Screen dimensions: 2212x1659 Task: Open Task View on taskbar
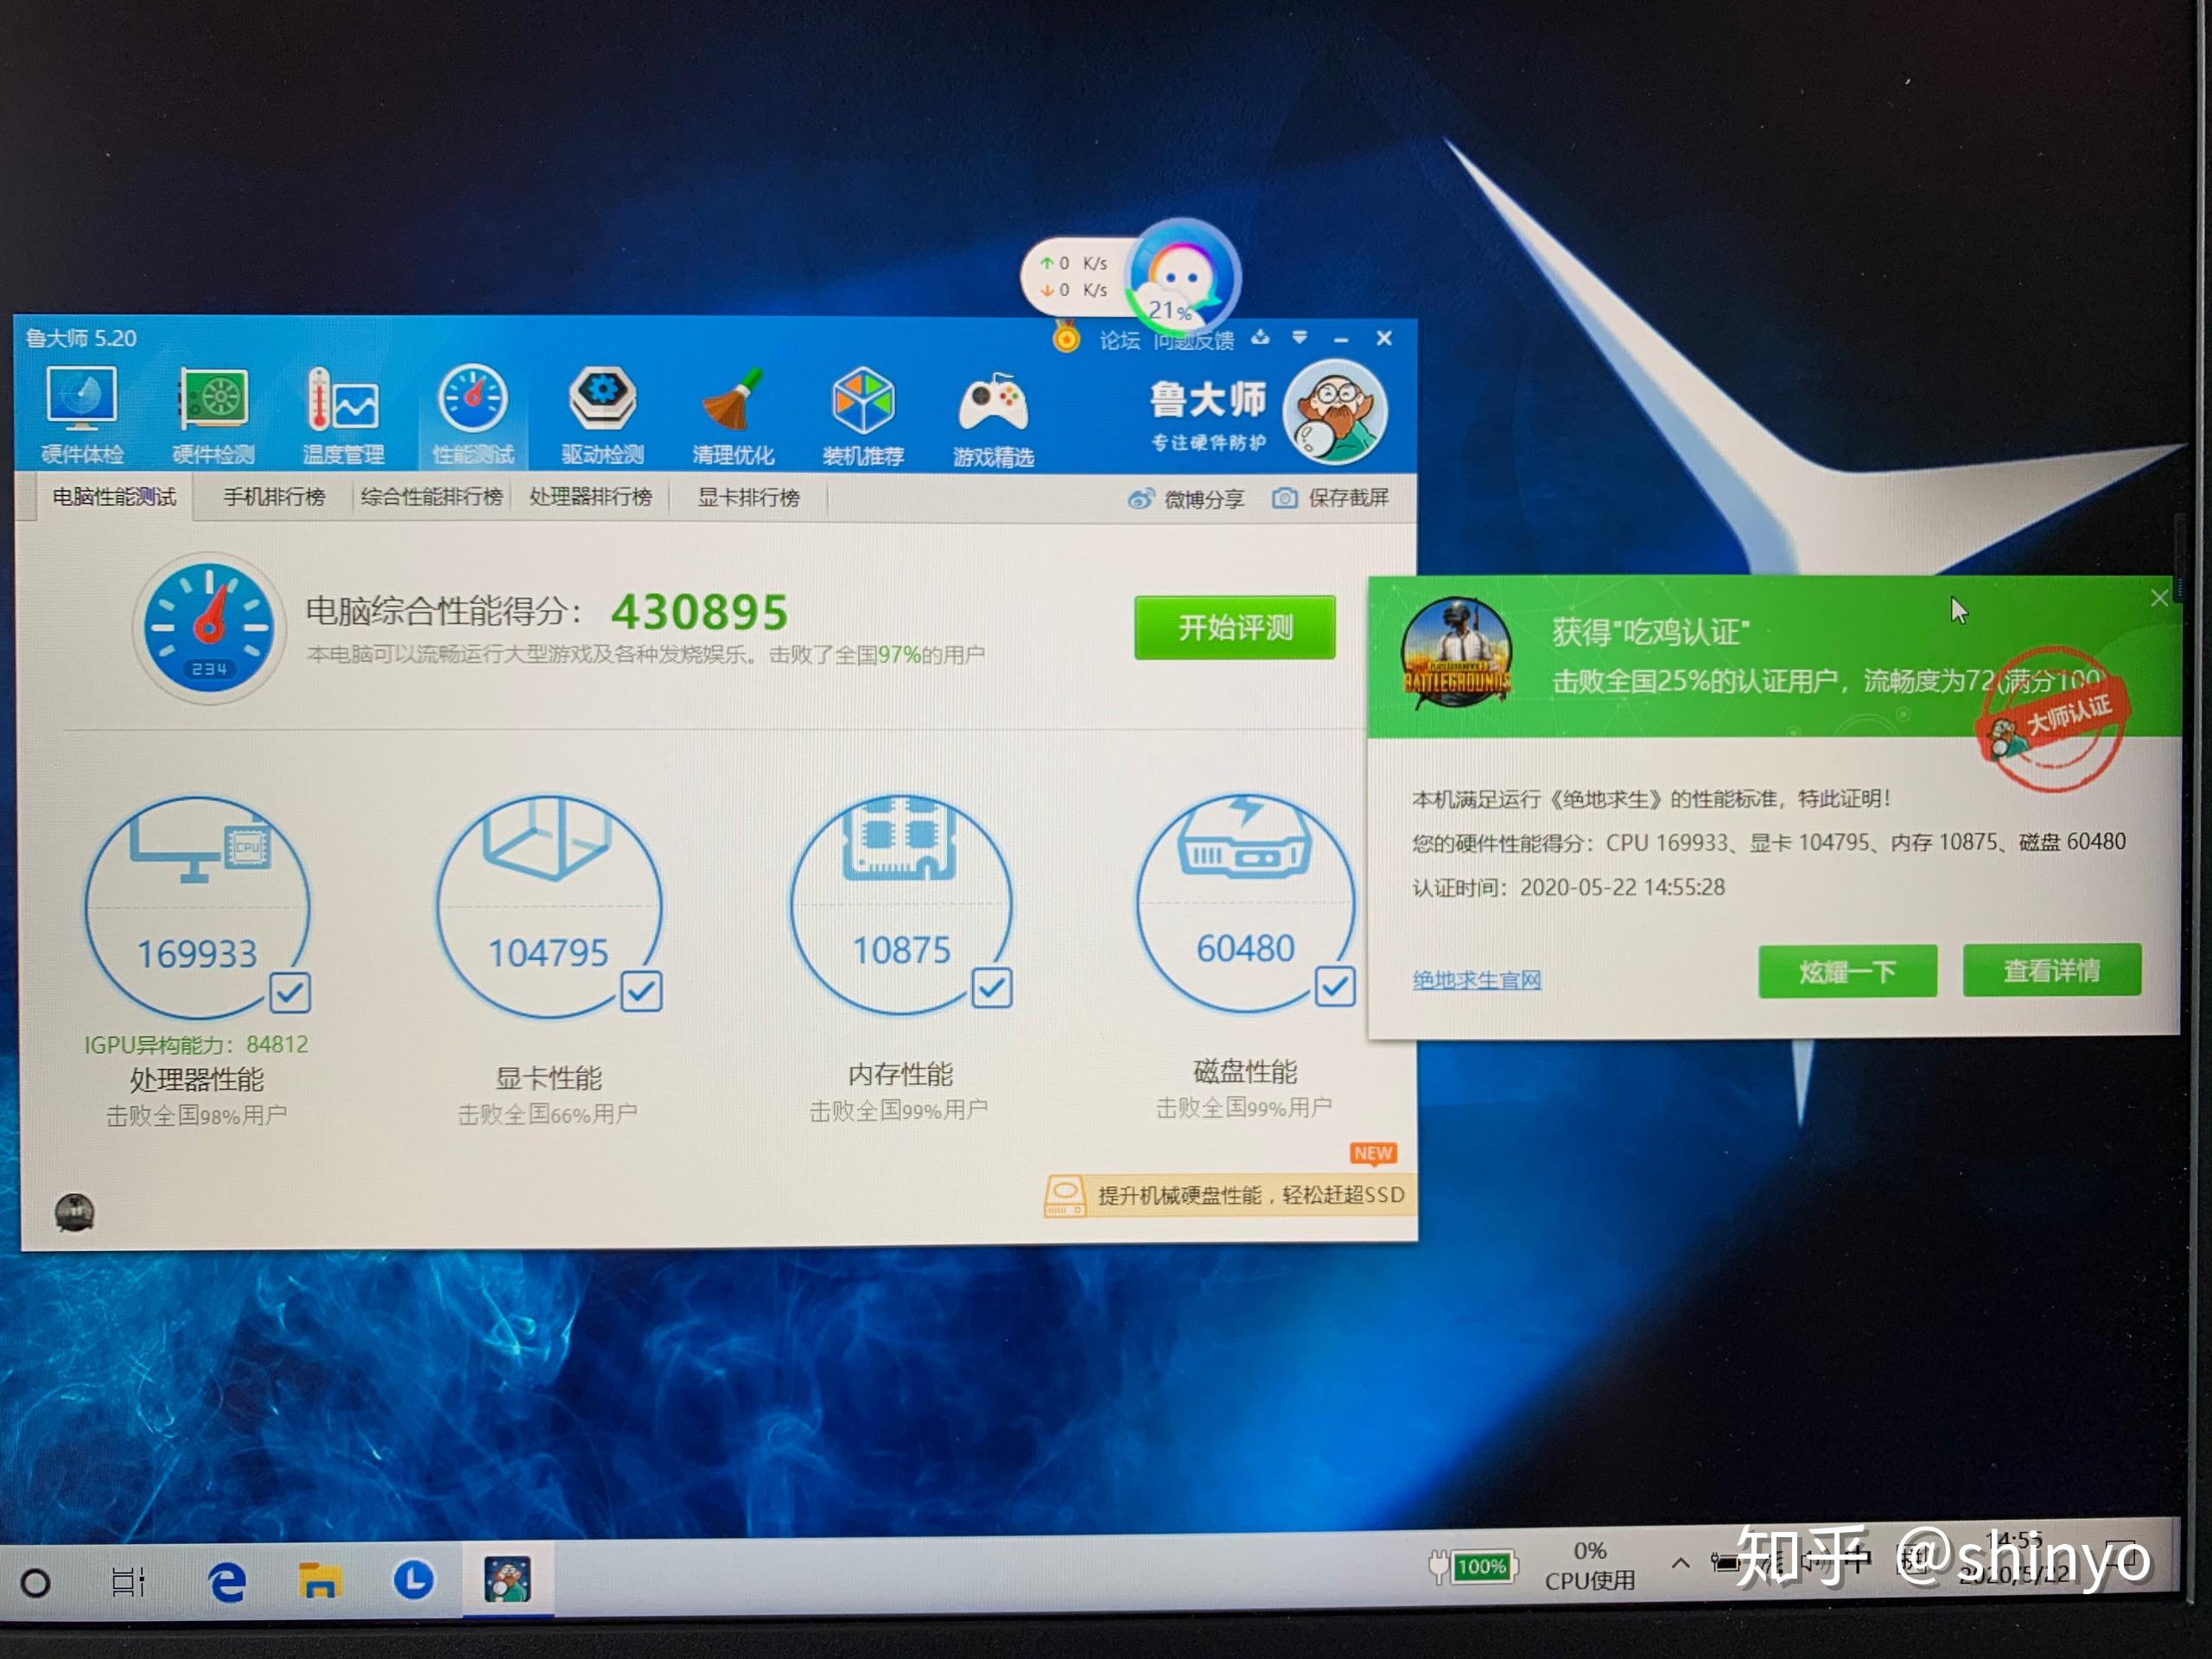tap(128, 1581)
